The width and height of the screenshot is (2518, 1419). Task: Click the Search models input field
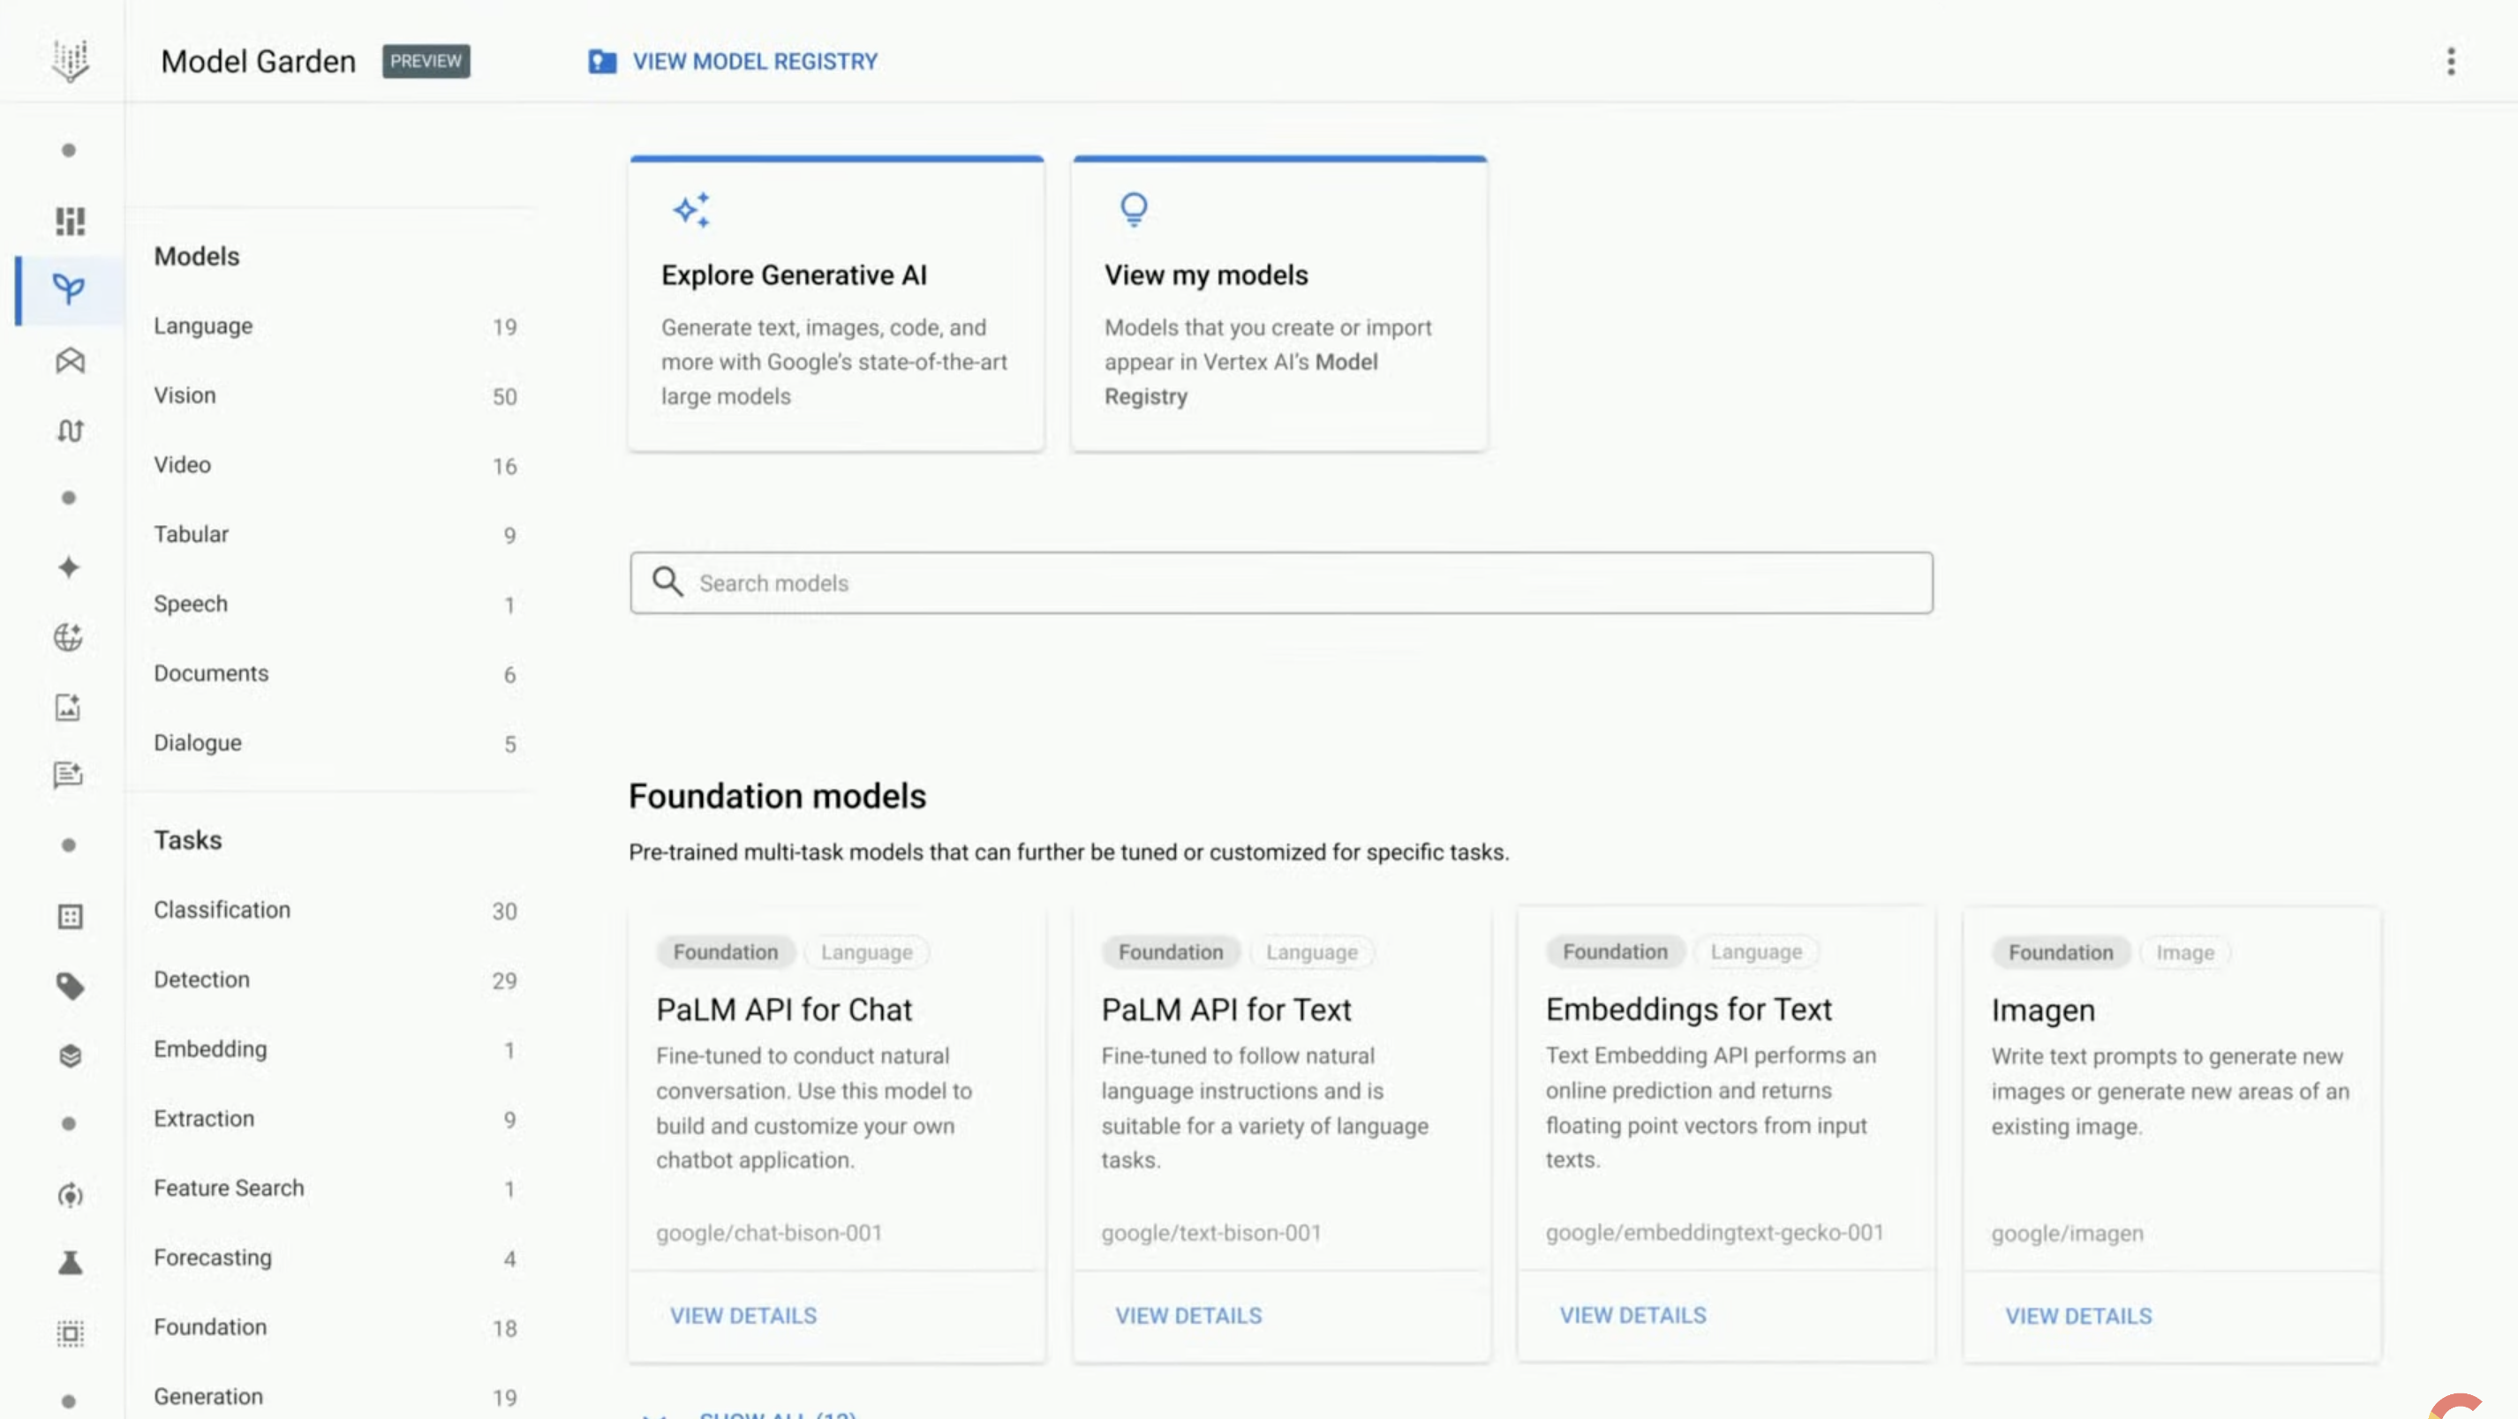[1280, 583]
